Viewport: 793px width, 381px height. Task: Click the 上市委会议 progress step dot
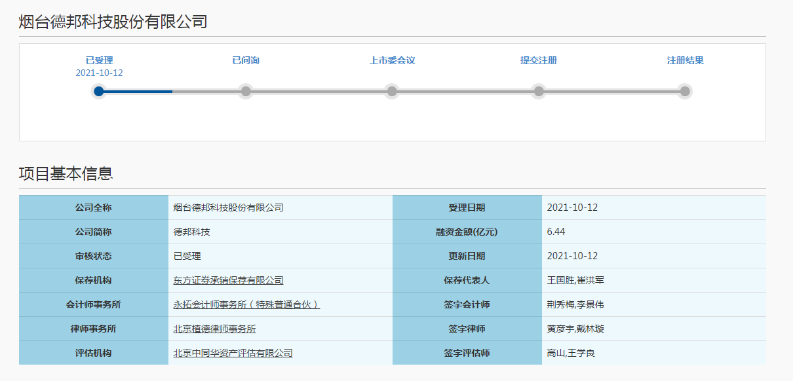[392, 91]
